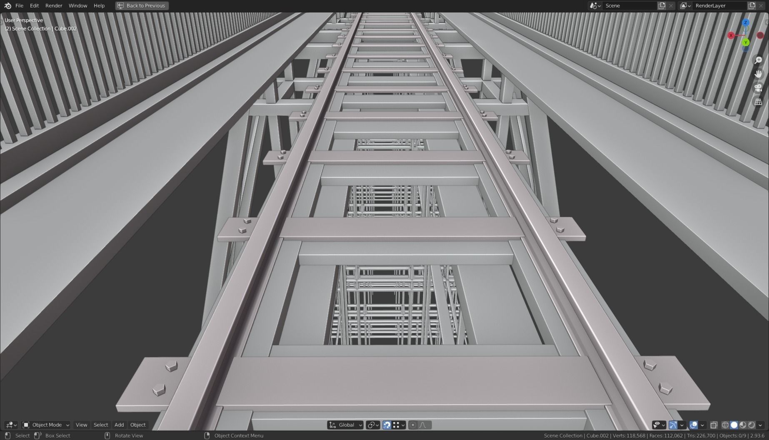
Task: Toggle the camera view icon
Action: click(x=758, y=88)
